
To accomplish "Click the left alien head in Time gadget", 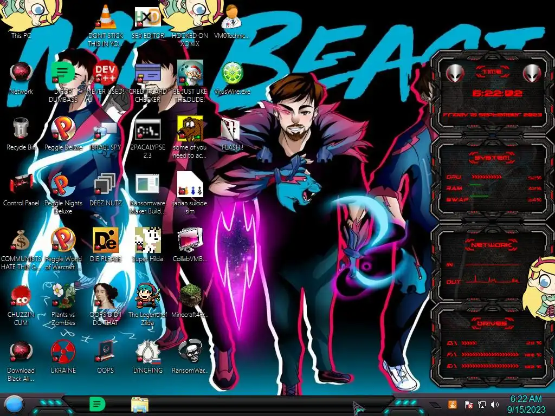I will [x=455, y=73].
